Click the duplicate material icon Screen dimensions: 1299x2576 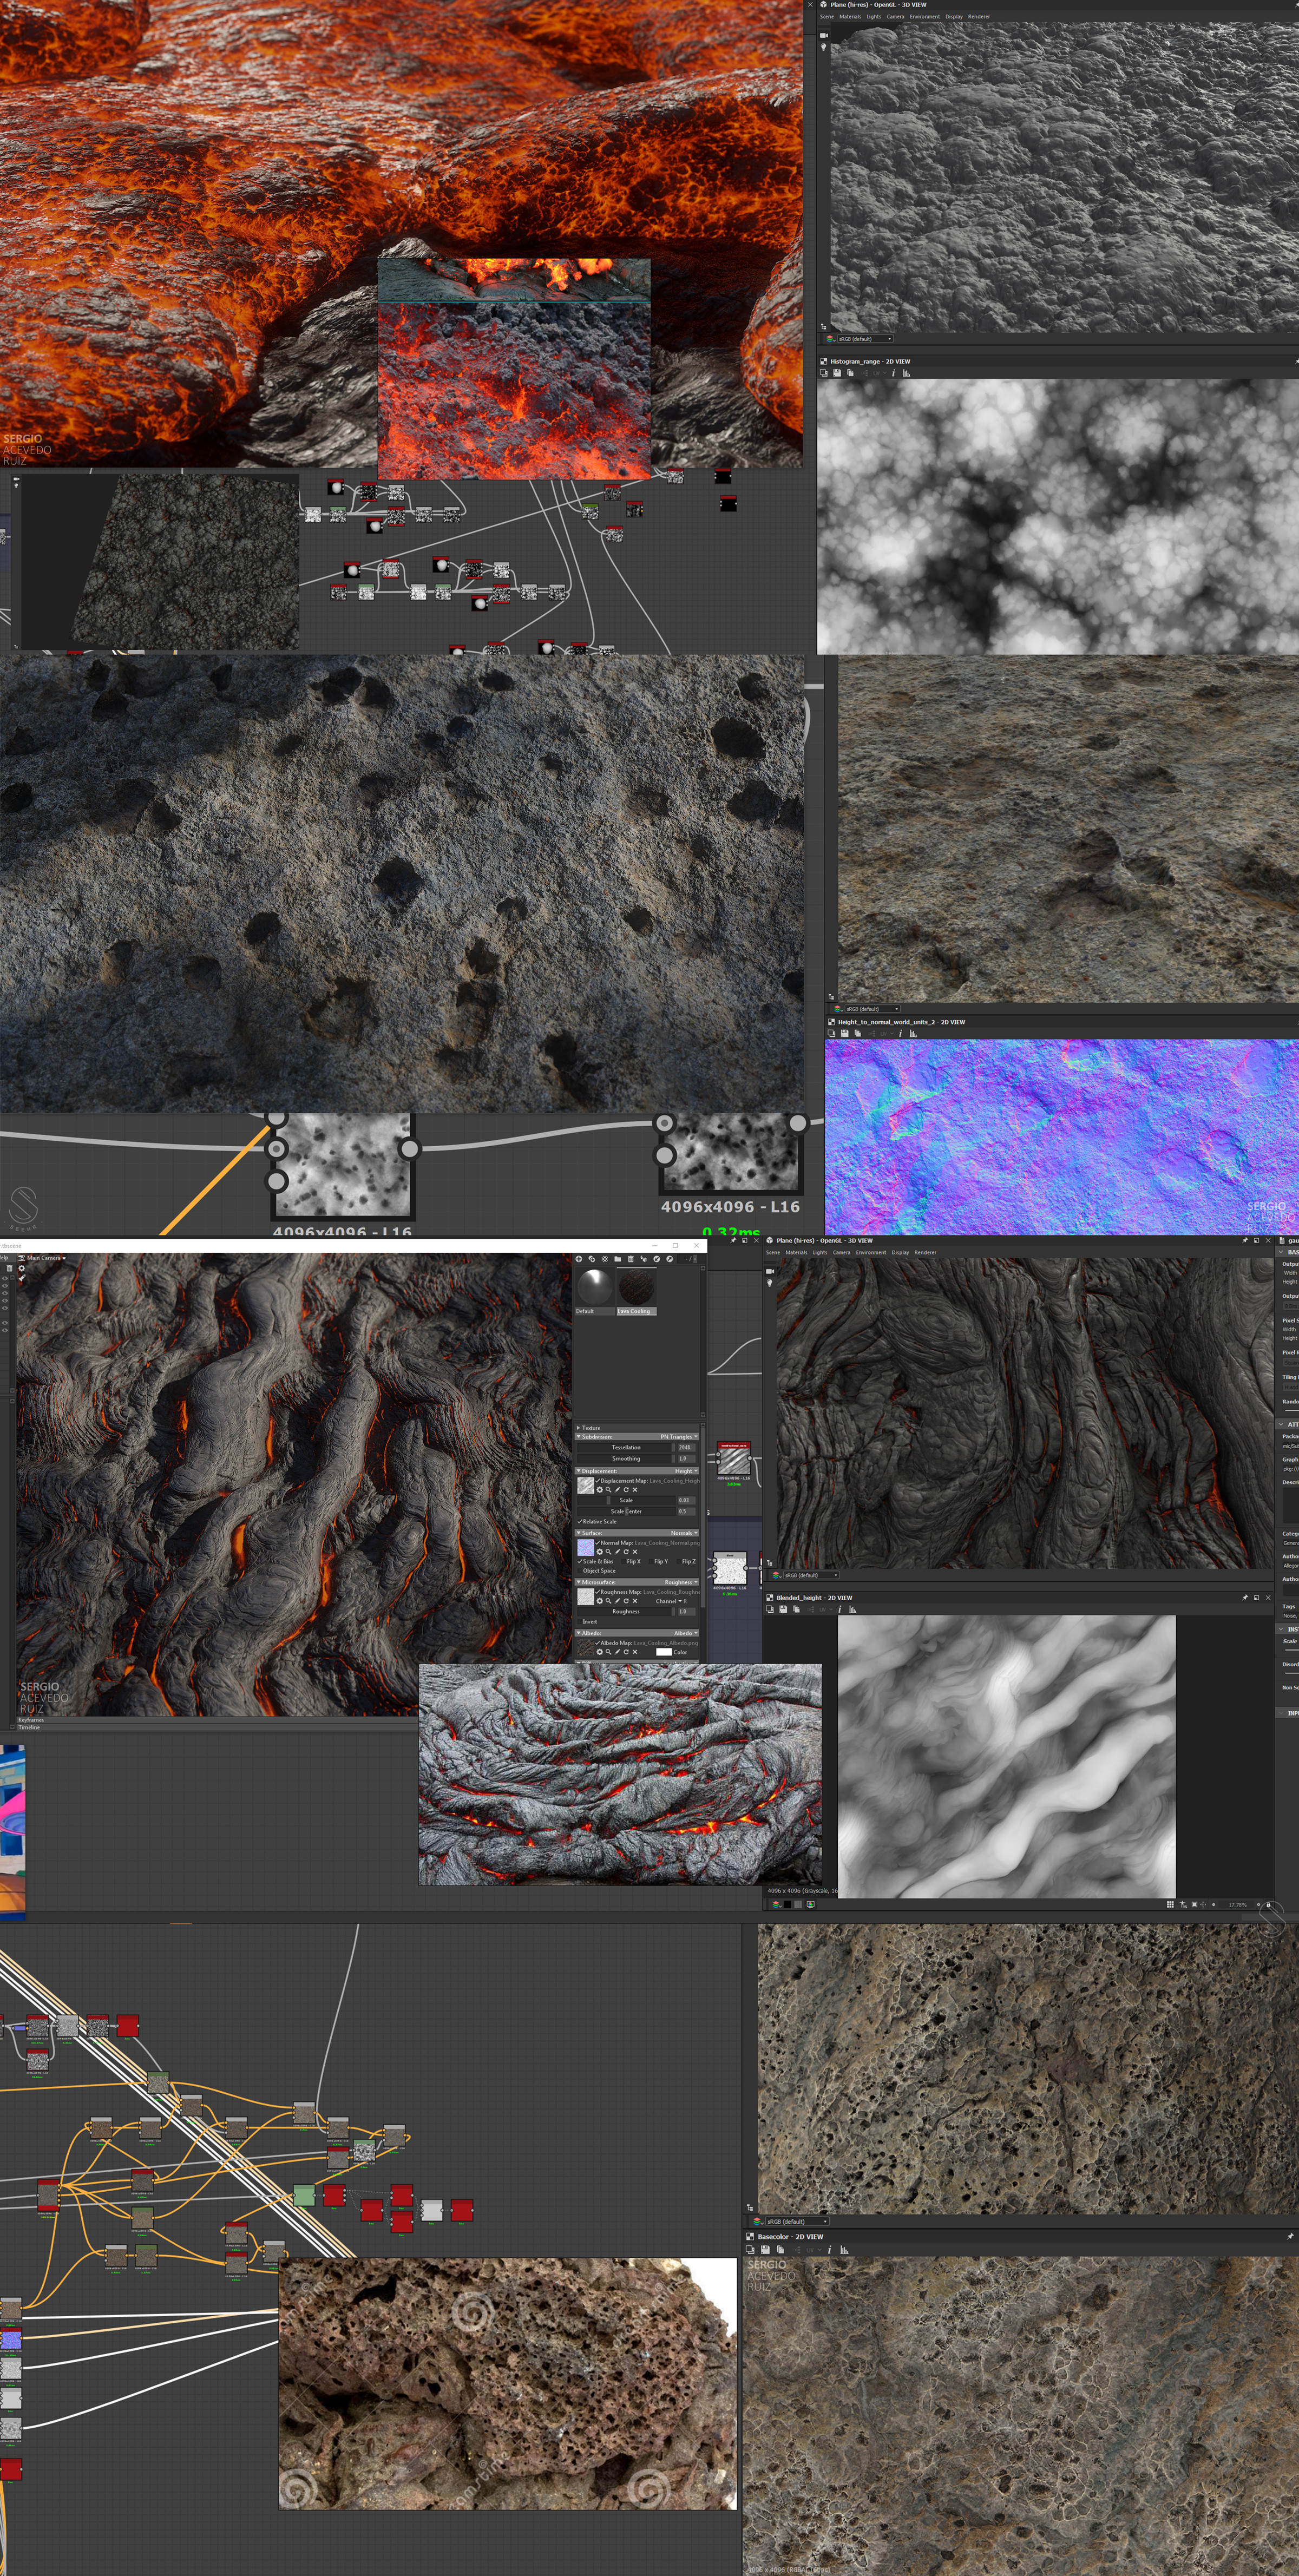[592, 1259]
